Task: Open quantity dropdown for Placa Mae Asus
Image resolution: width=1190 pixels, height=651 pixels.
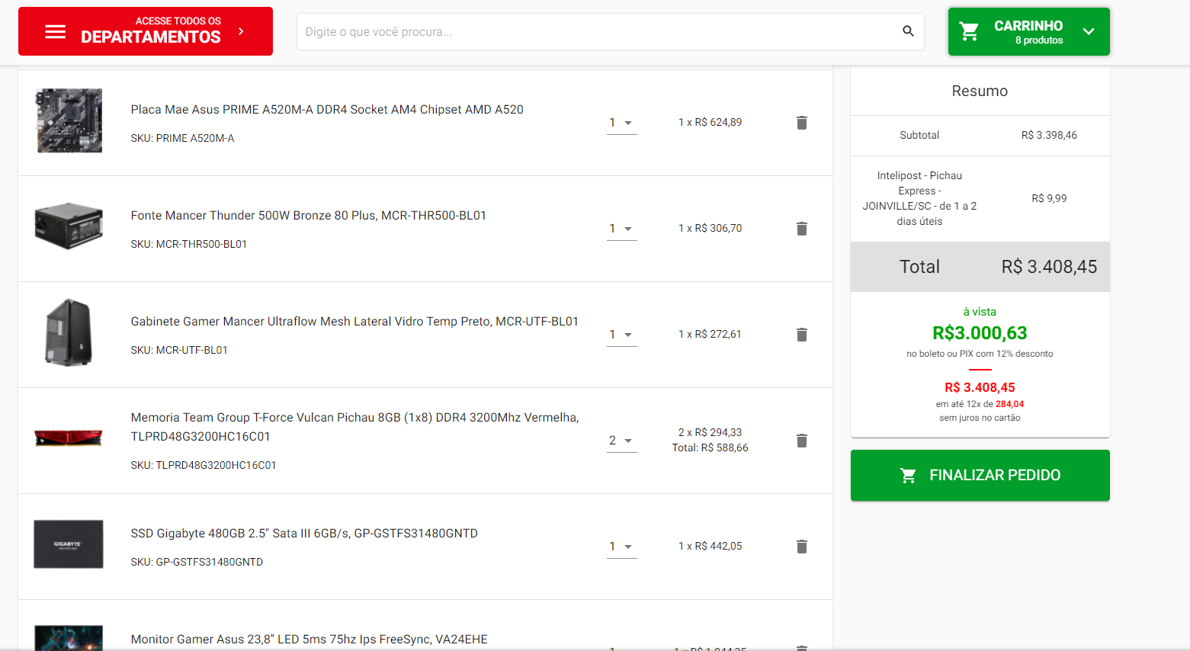Action: click(x=621, y=123)
